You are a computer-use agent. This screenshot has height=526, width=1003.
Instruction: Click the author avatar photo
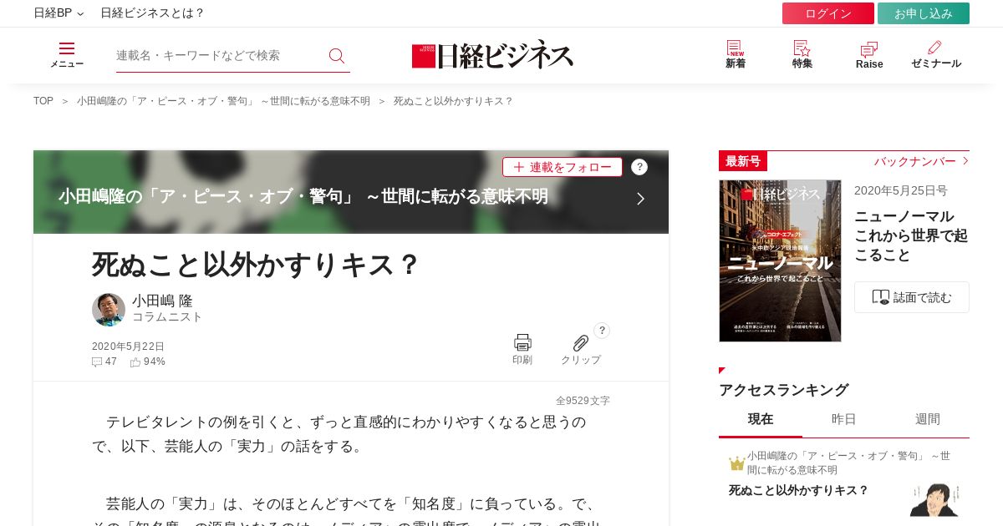click(x=109, y=310)
